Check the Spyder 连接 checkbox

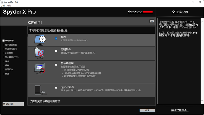click(56, 88)
